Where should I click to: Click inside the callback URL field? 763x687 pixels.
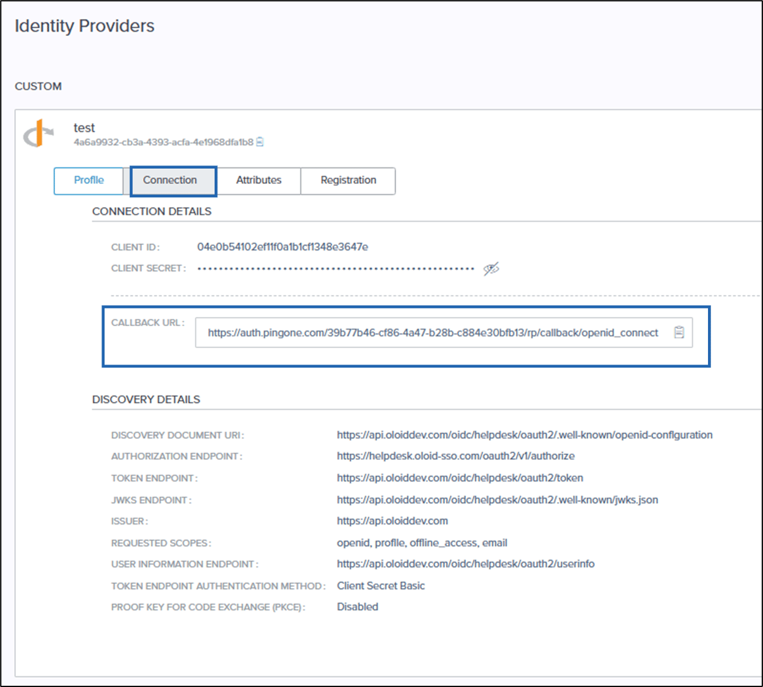pyautogui.click(x=444, y=332)
